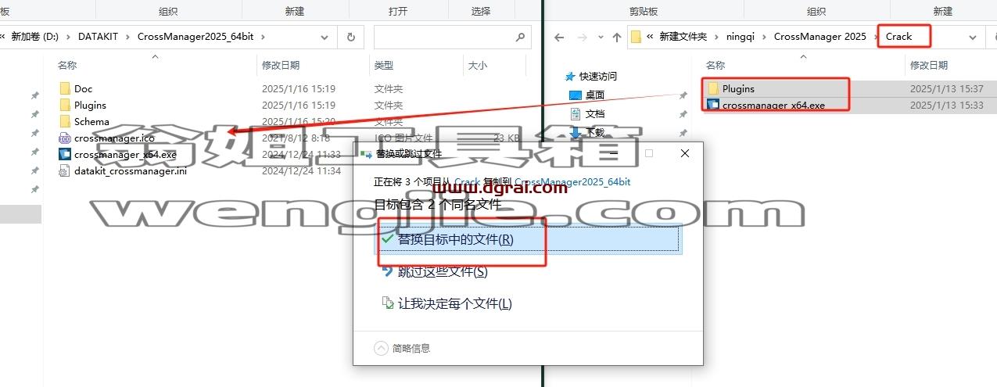Select the crossmanager.ico file icon

tap(65, 138)
